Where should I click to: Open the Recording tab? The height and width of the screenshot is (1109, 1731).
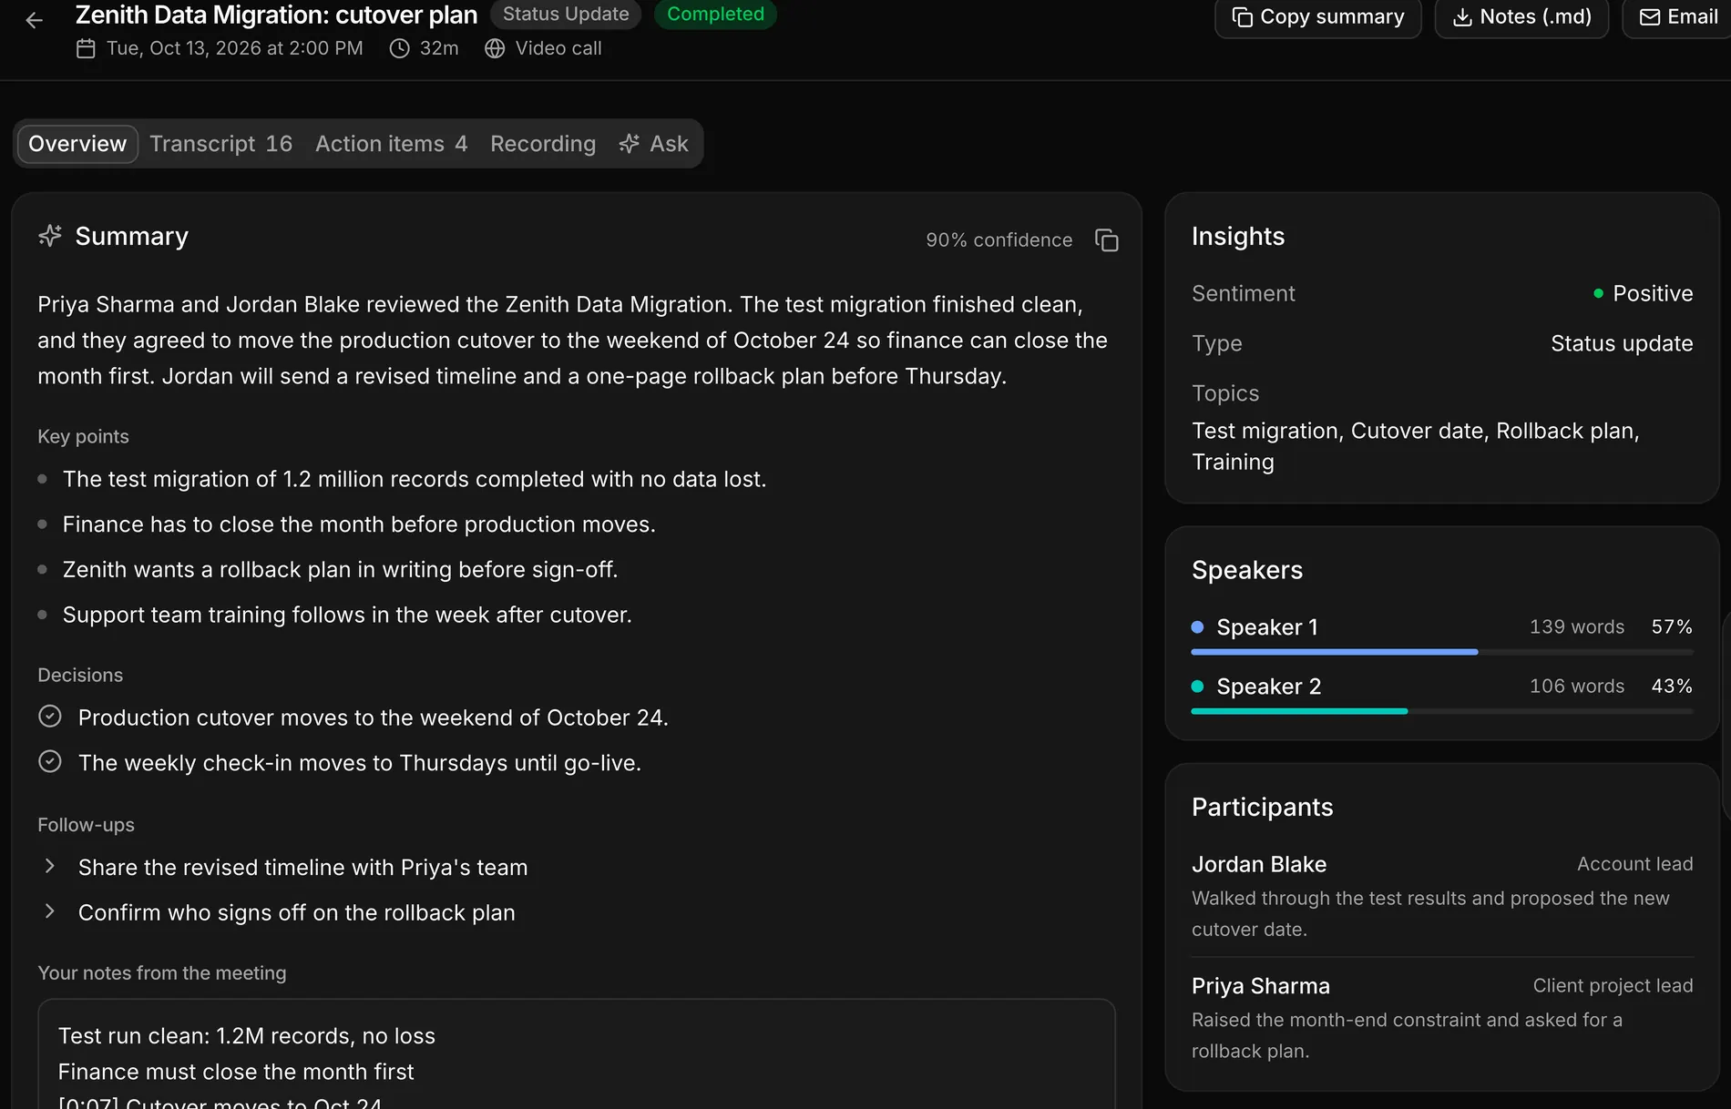543,144
